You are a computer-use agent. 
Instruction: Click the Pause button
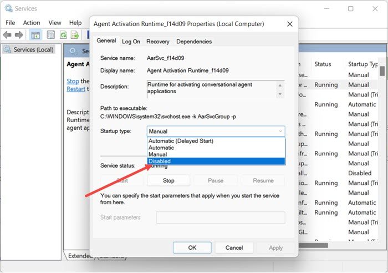click(216, 180)
